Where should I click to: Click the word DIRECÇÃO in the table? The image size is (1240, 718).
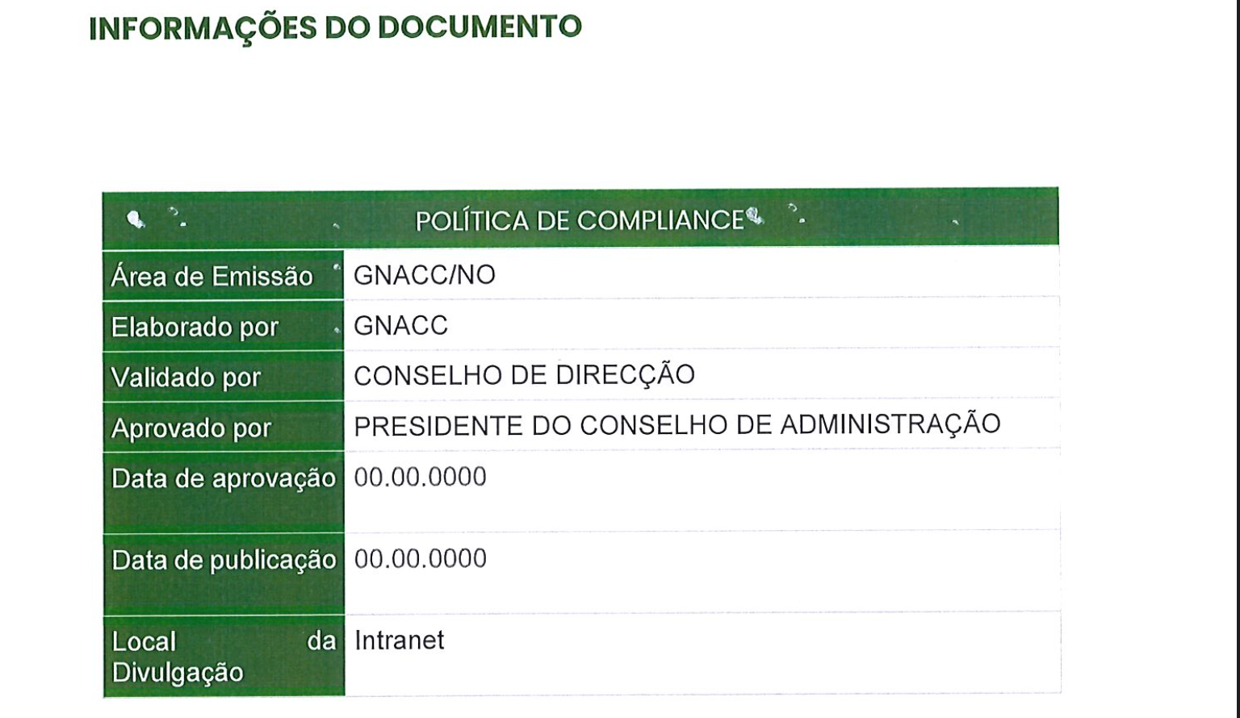coord(625,375)
